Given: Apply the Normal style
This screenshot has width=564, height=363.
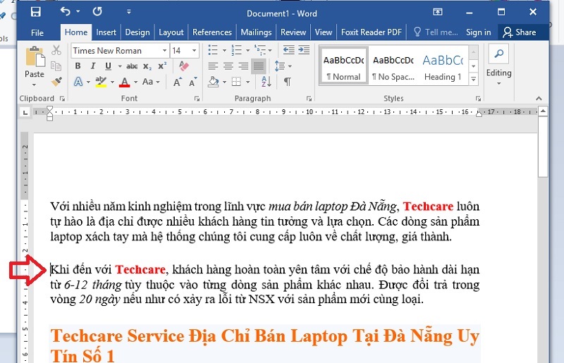Looking at the screenshot, I should click(x=343, y=65).
